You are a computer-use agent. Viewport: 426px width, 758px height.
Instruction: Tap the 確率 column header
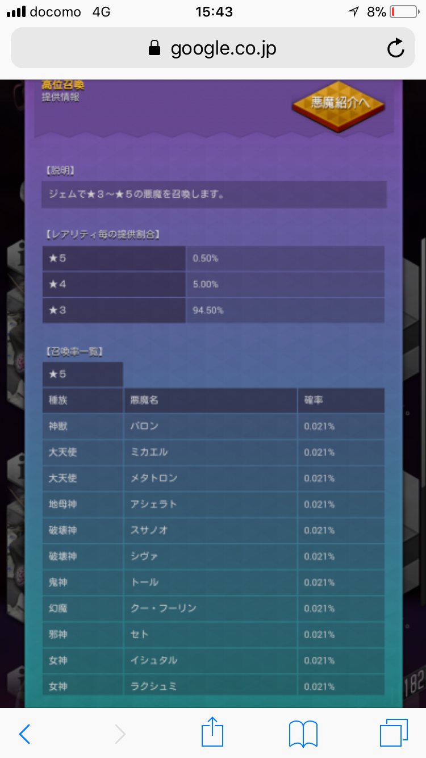click(x=341, y=401)
